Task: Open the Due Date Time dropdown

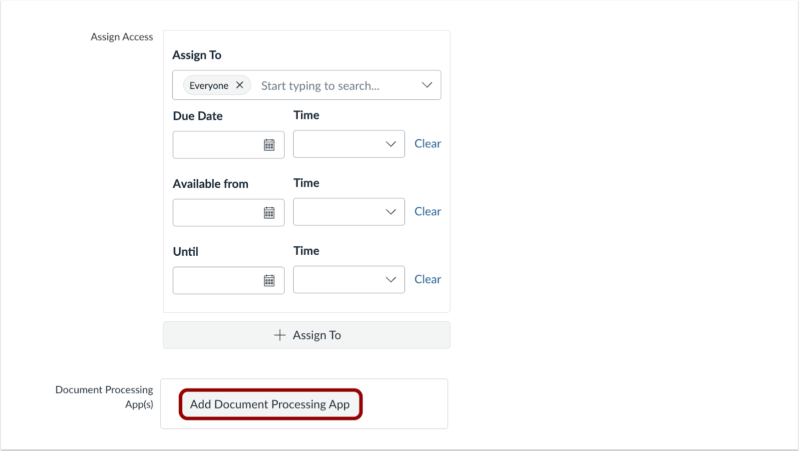Action: click(391, 144)
